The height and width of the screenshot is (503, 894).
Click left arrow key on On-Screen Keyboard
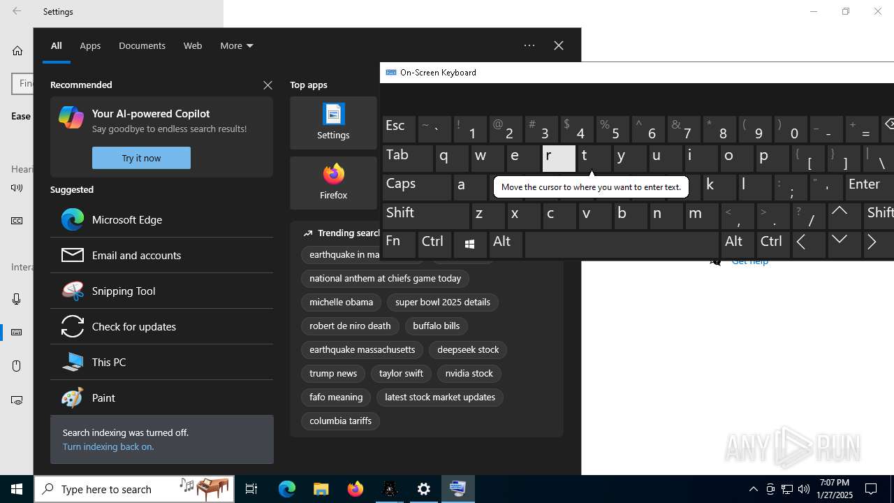click(x=809, y=245)
